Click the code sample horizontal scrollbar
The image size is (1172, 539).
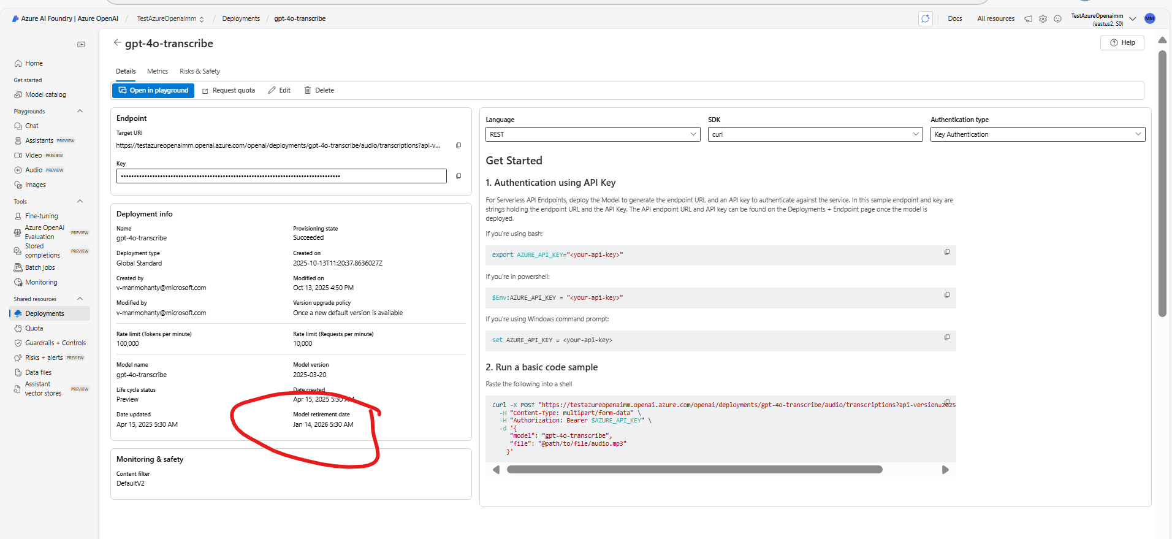pyautogui.click(x=694, y=470)
